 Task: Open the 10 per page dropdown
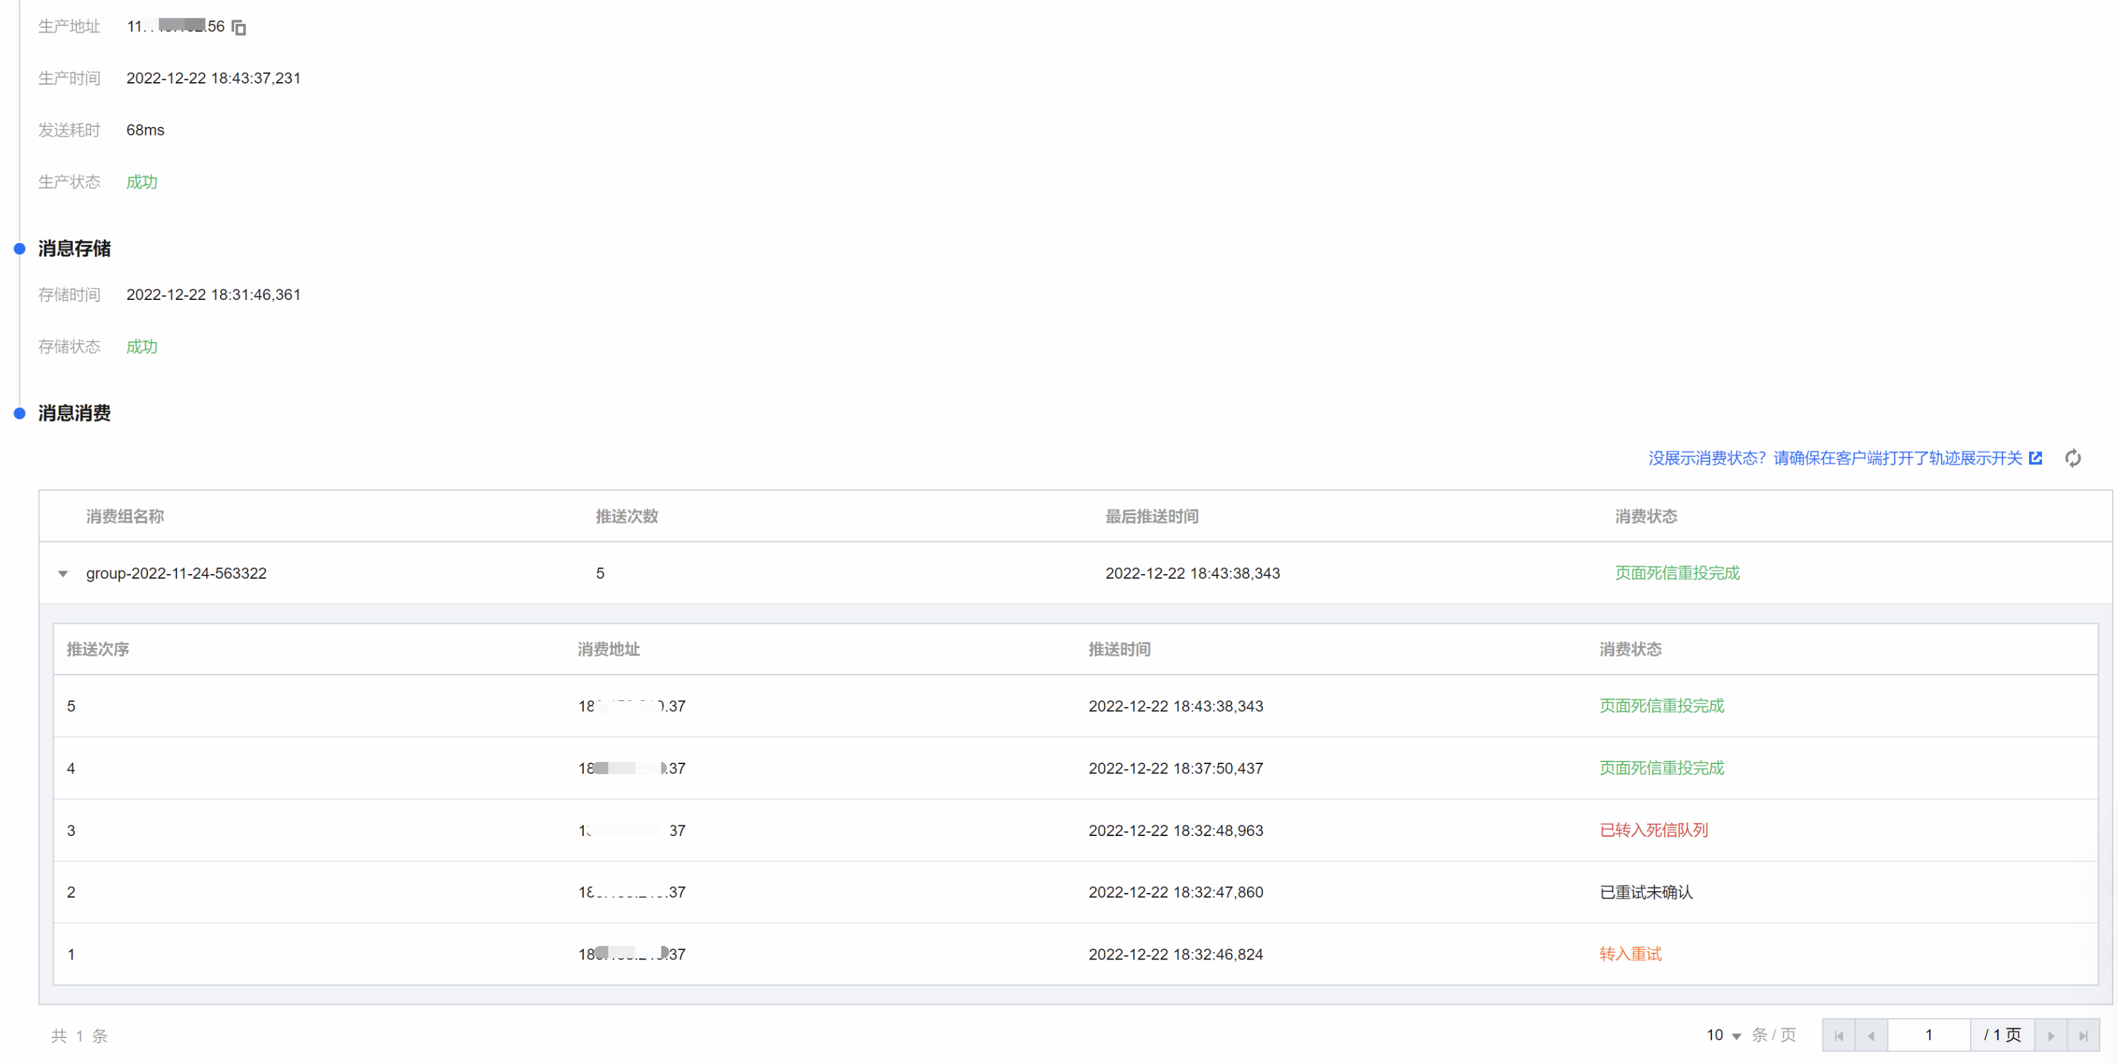[x=1724, y=1035]
